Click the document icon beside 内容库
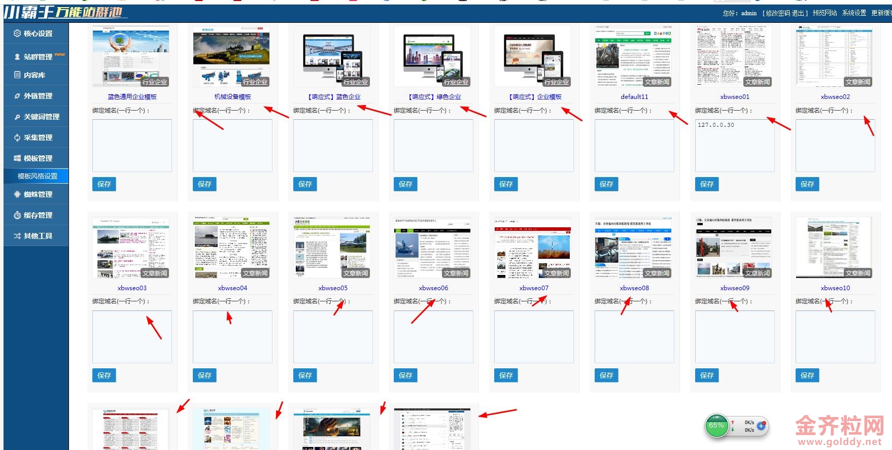892x450 pixels. click(x=17, y=75)
